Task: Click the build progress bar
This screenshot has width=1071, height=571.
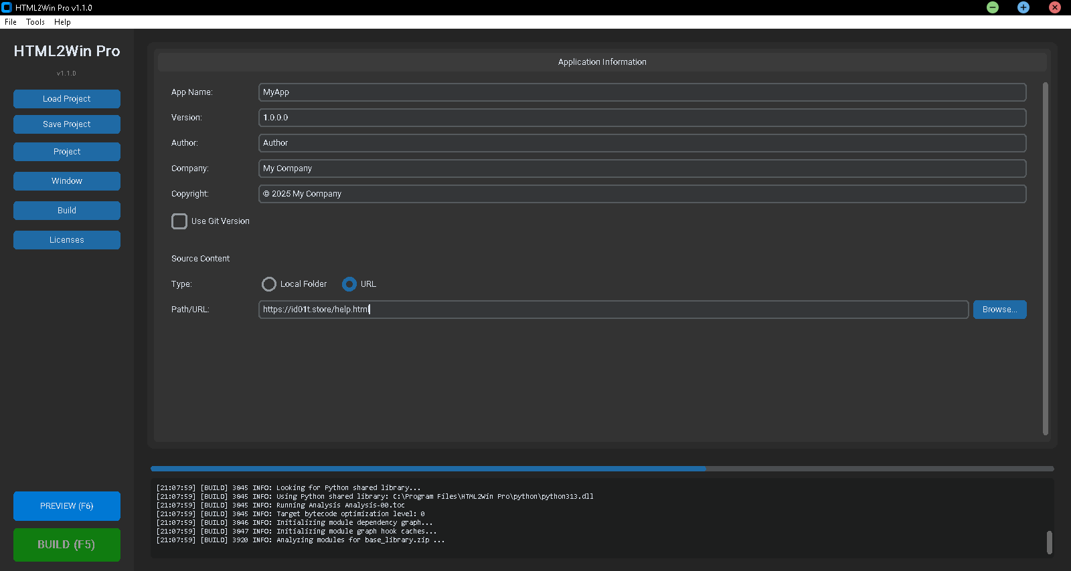Action: (602, 469)
